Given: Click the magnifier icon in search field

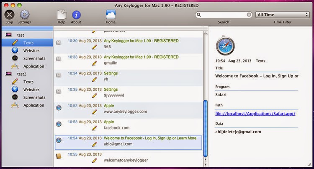Looking at the screenshot, I should point(198,15).
